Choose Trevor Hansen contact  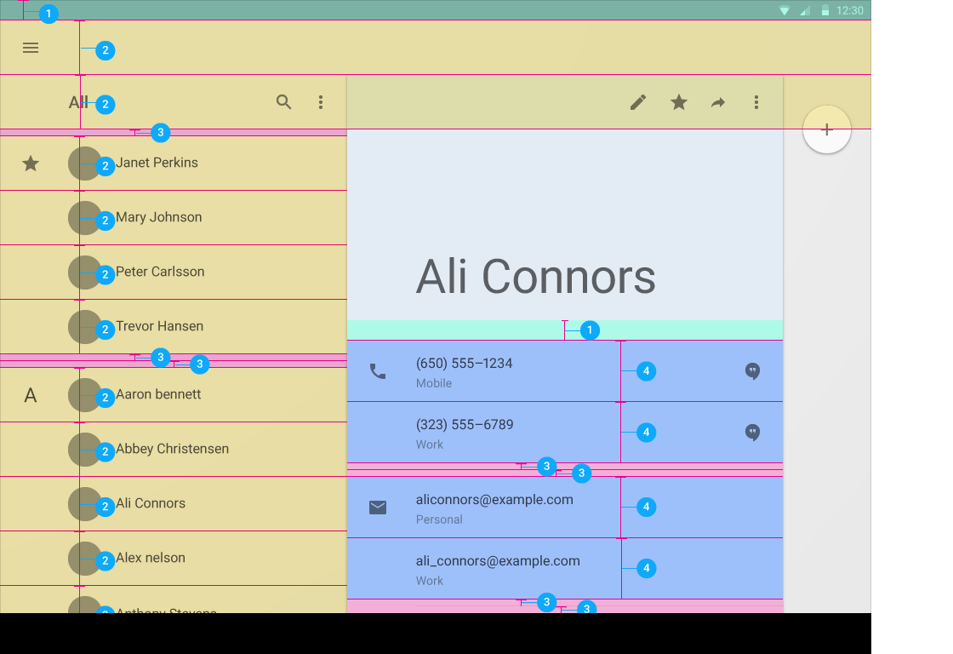(x=160, y=326)
